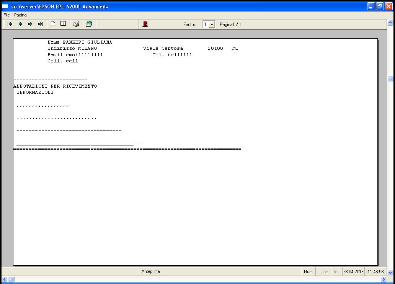Click the Cell. cell line
The height and width of the screenshot is (284, 395).
tap(63, 61)
